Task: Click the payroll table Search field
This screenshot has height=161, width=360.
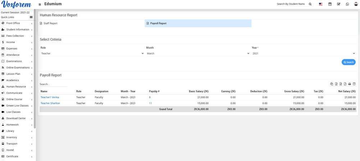Action: 53,84
